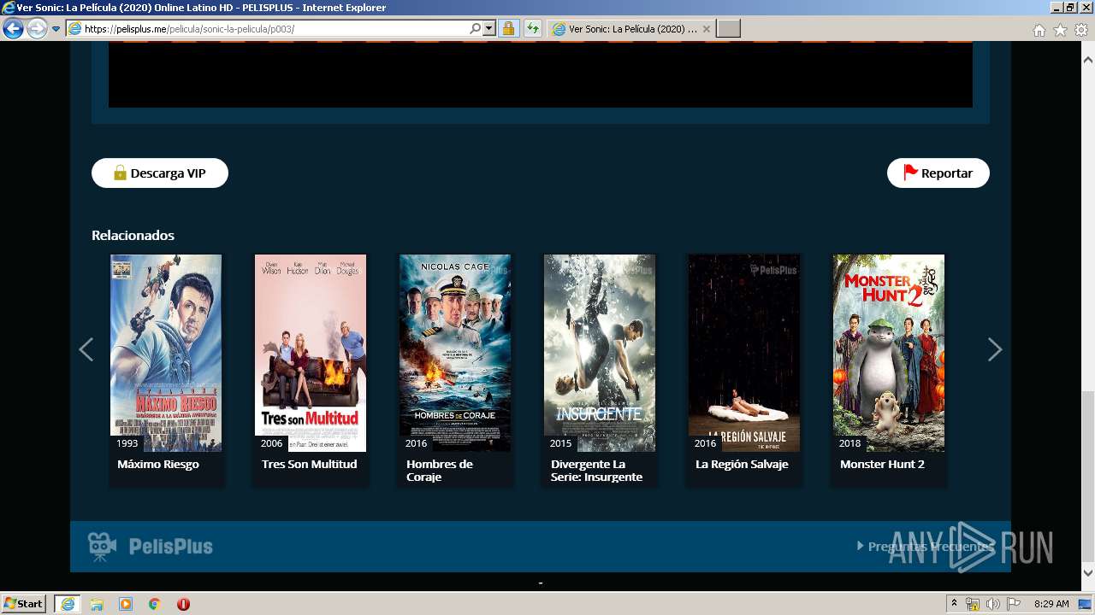This screenshot has height=615, width=1095.
Task: Click the 8:29 AM system clock
Action: click(1051, 604)
